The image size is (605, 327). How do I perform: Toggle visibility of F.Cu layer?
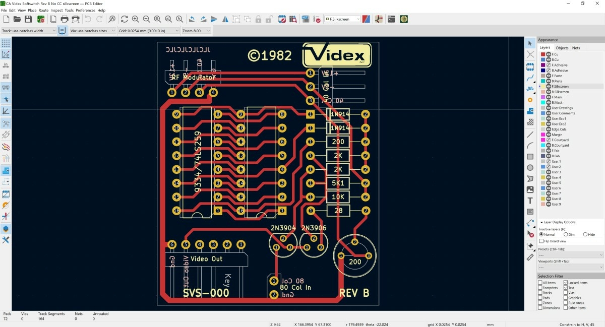pyautogui.click(x=549, y=54)
